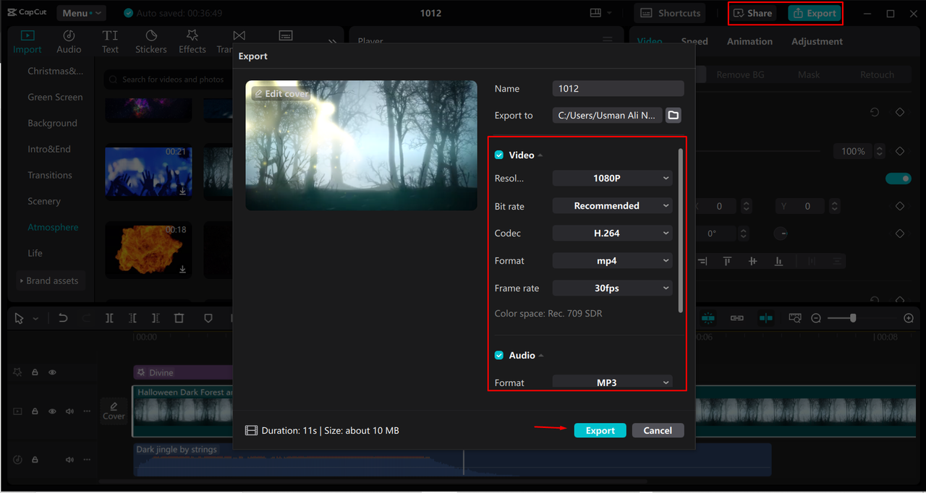Image resolution: width=926 pixels, height=493 pixels.
Task: Browse for the export folder
Action: point(674,115)
